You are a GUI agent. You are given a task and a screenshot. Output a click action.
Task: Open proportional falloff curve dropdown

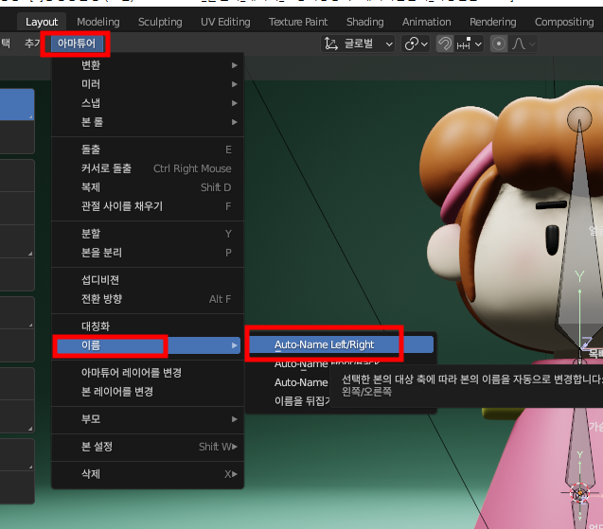pyautogui.click(x=523, y=44)
